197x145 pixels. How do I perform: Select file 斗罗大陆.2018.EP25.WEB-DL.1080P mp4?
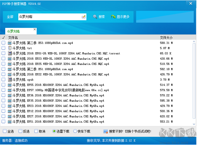pyautogui.click(x=61, y=64)
